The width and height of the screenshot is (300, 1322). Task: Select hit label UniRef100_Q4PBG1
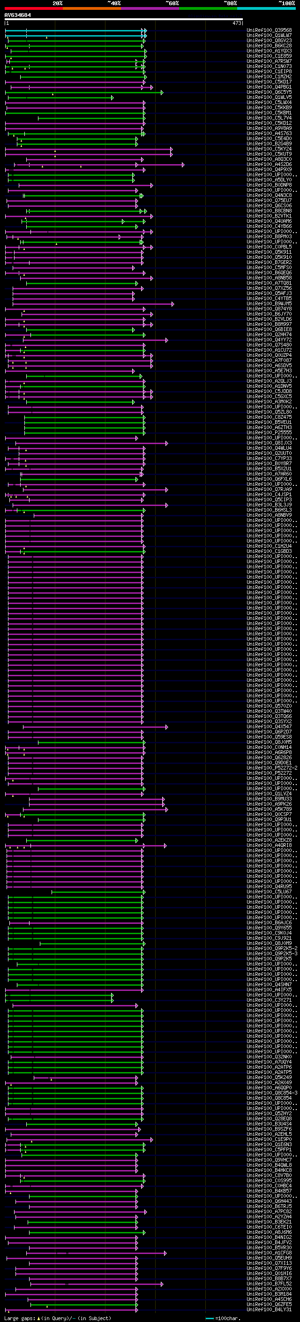(269, 87)
